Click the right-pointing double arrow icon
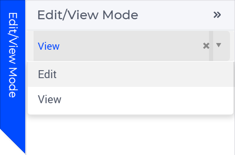Screen dimensions: 235x155 pyautogui.click(x=217, y=15)
